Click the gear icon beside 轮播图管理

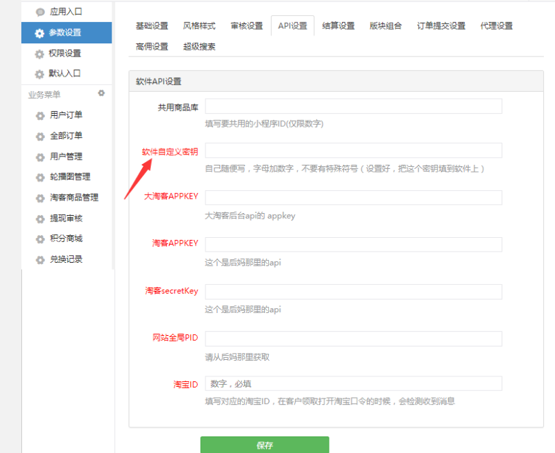(x=40, y=177)
